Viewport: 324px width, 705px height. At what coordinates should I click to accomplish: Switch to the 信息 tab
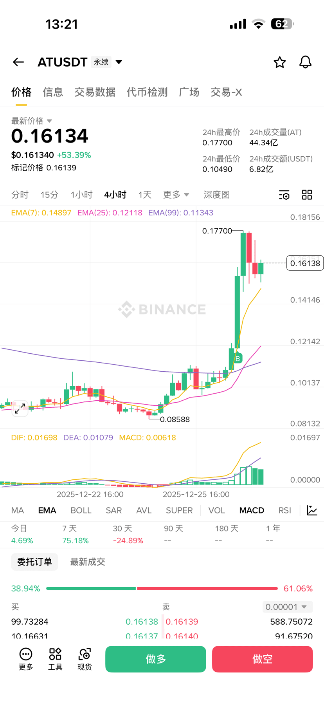click(53, 92)
